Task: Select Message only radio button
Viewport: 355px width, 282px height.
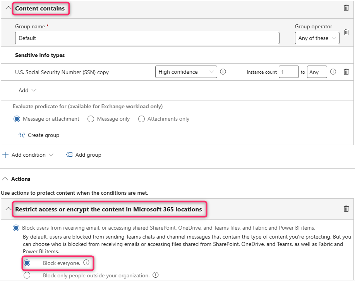Action: click(x=91, y=119)
